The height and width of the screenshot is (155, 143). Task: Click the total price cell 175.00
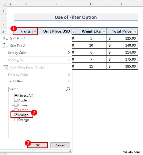[122, 59]
